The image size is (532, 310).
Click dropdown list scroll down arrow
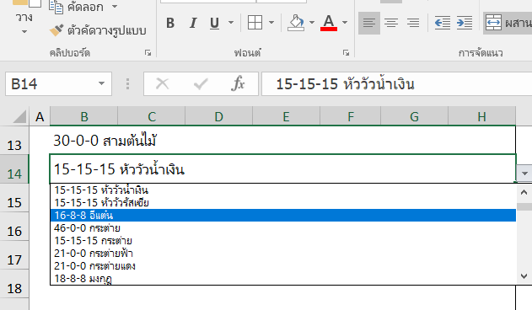tap(524, 276)
